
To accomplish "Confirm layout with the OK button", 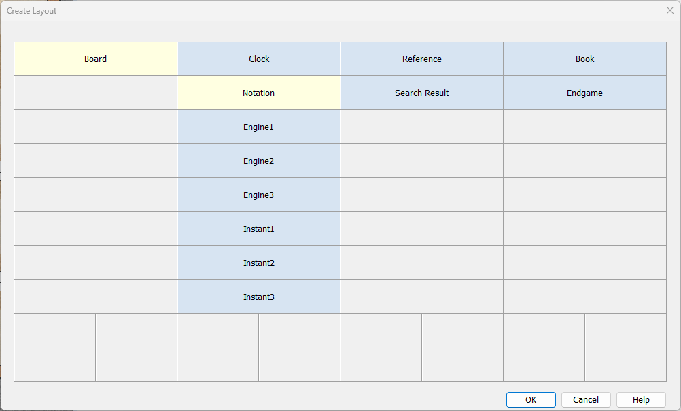I will [x=531, y=399].
